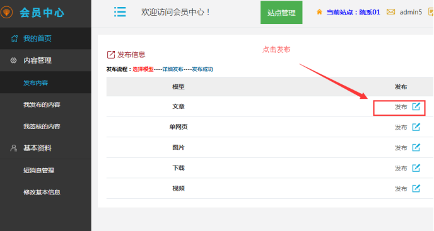Open 我签核的内容 submenu item
Viewport: 434px width, 231px height.
[42, 127]
